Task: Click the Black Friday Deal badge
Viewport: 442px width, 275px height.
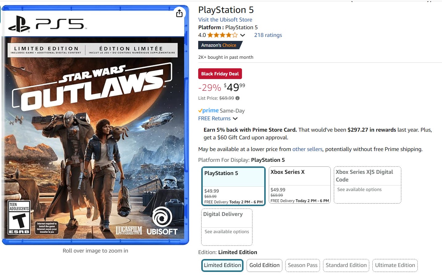Action: tap(220, 74)
